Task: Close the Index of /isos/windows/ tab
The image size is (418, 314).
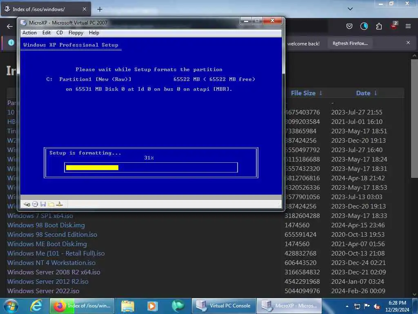Action: pyautogui.click(x=84, y=9)
